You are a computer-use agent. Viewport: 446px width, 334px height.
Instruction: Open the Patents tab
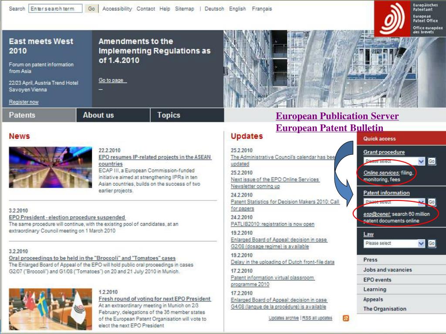(39, 115)
